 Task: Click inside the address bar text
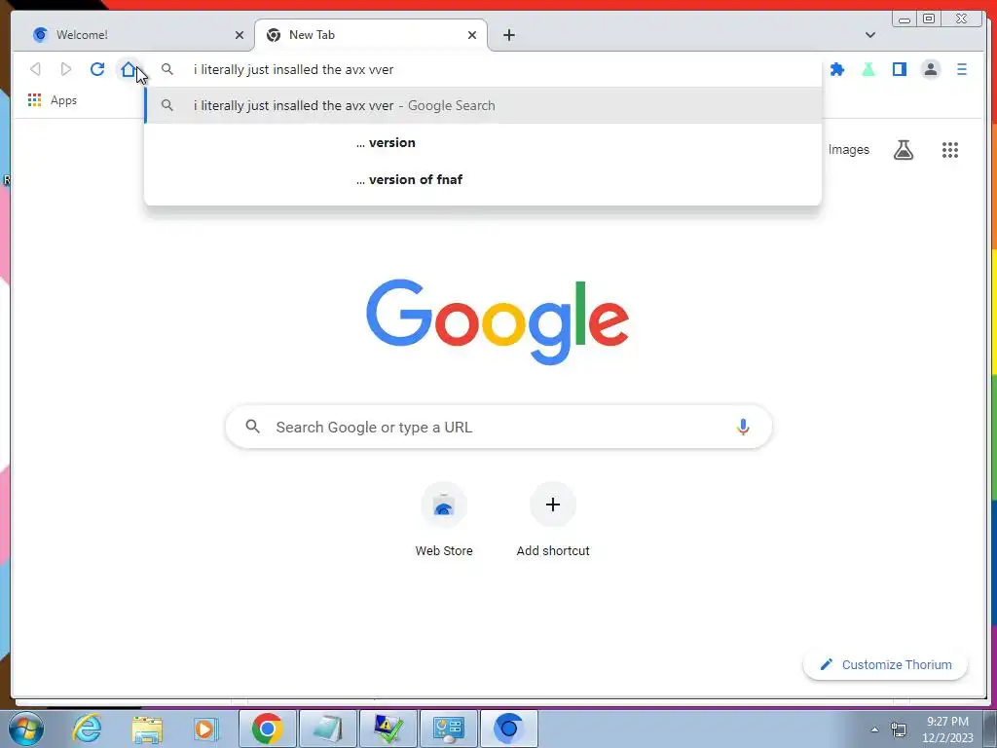click(294, 69)
